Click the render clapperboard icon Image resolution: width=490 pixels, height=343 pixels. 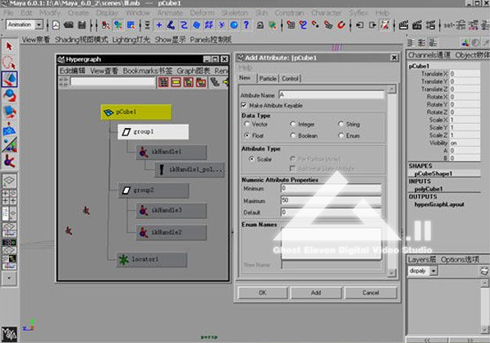click(x=403, y=25)
